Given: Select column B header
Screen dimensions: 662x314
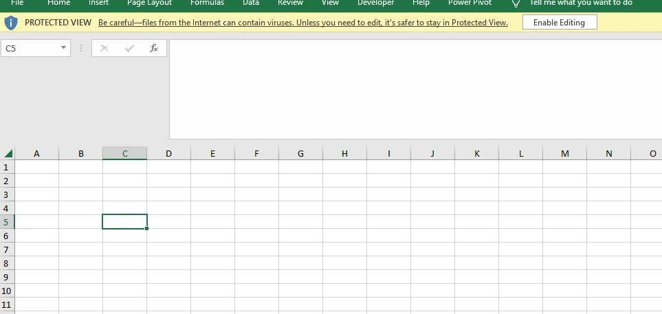Looking at the screenshot, I should pos(80,154).
